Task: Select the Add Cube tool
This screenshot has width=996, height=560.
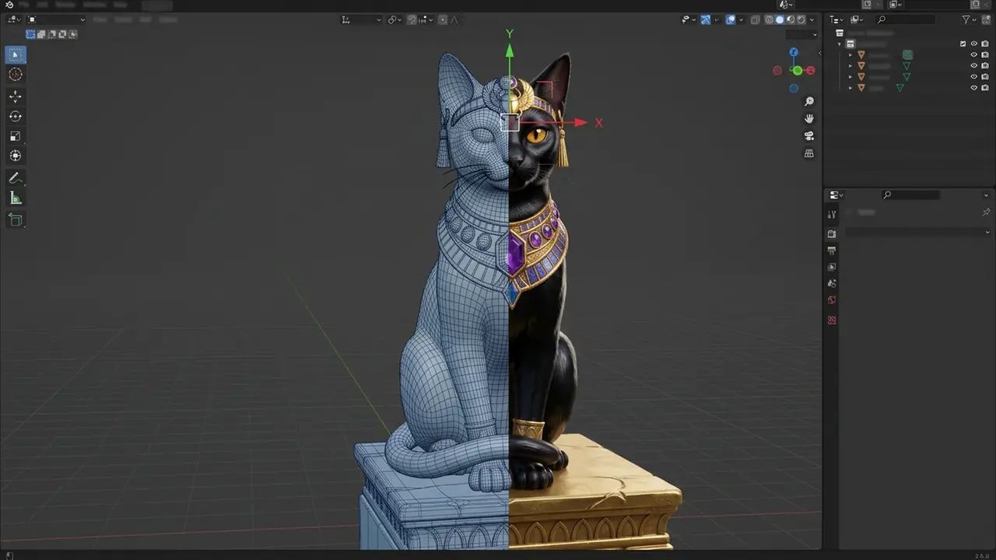Action: [x=16, y=220]
